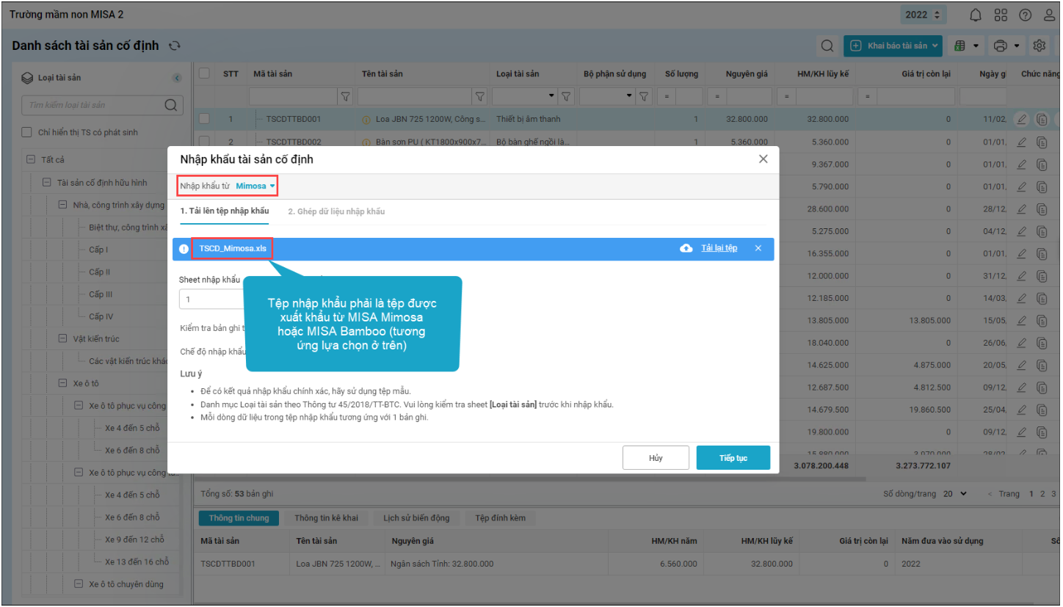Duplicate the row showing 13.805.000
The image size is (1063, 607).
[1042, 321]
